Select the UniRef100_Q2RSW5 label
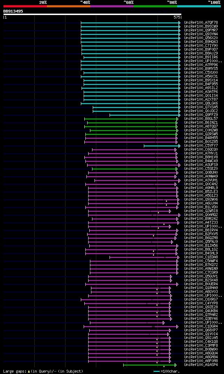224x374 pixels. [x=201, y=134]
